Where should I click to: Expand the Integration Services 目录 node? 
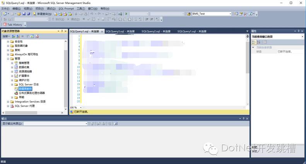[x=8, y=102]
